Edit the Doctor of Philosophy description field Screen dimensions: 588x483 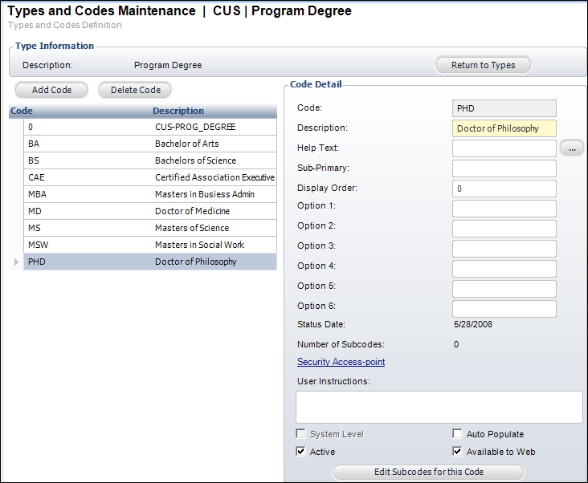(504, 128)
